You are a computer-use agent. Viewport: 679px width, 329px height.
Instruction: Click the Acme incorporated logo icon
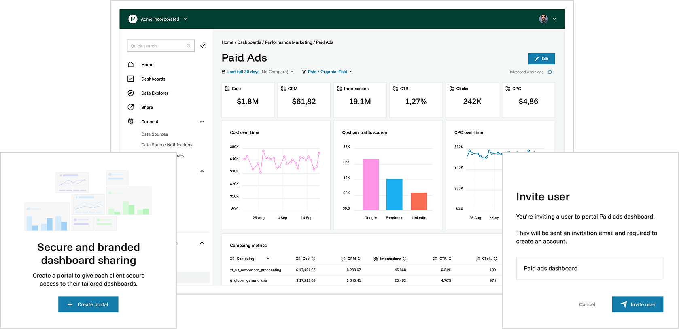pyautogui.click(x=133, y=19)
